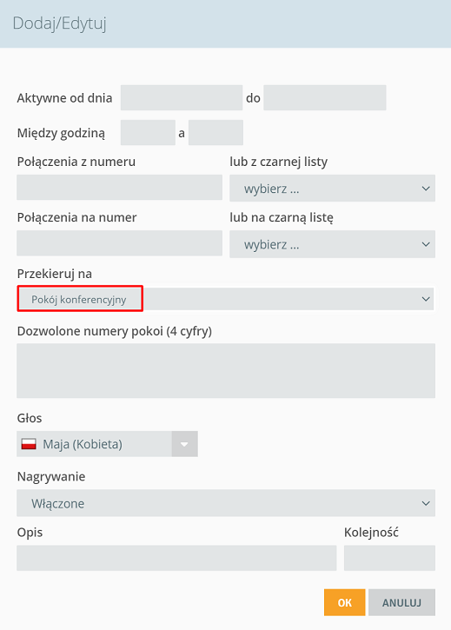
Task: Click the Kolejność order field
Action: pyautogui.click(x=389, y=558)
